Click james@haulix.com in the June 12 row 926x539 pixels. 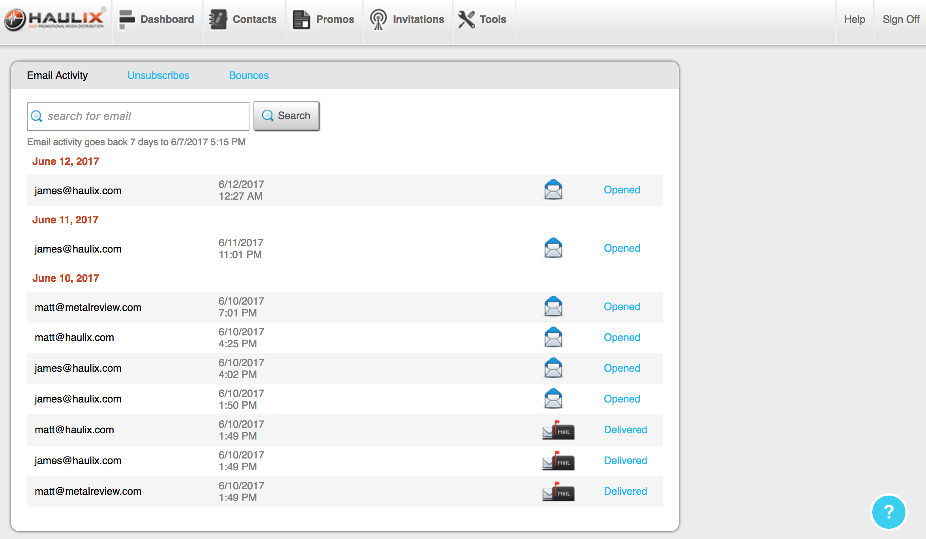[78, 191]
